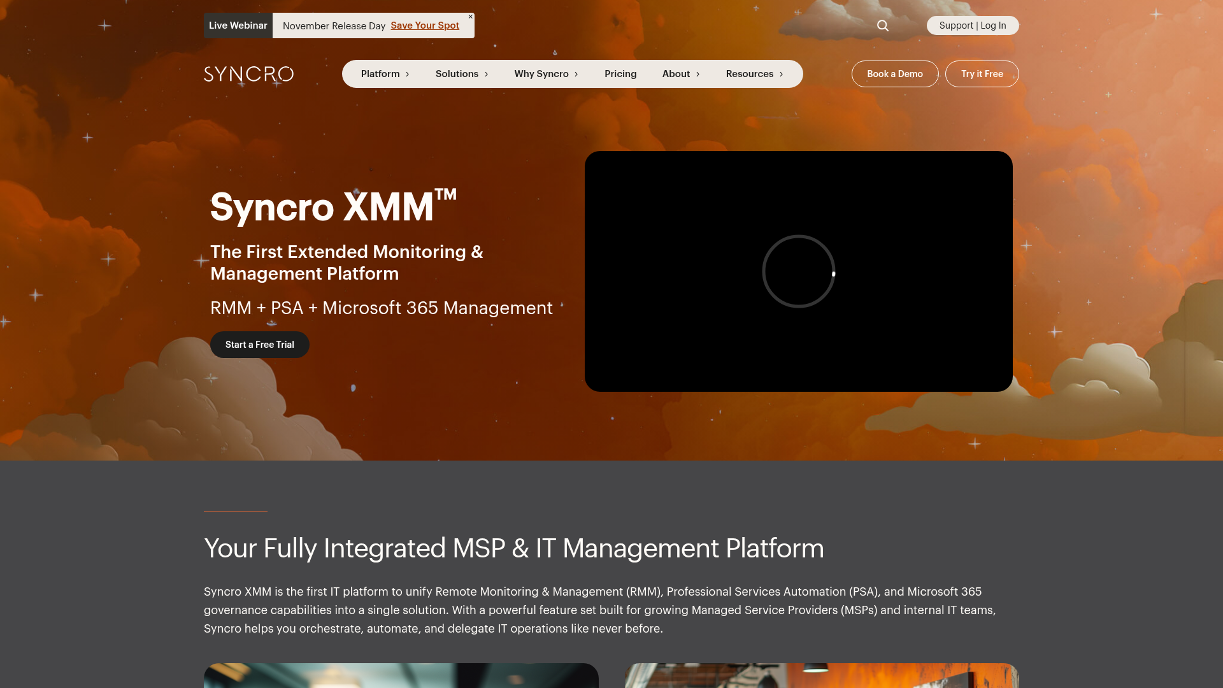The width and height of the screenshot is (1223, 688).
Task: Click the Syncro logo
Action: click(248, 73)
